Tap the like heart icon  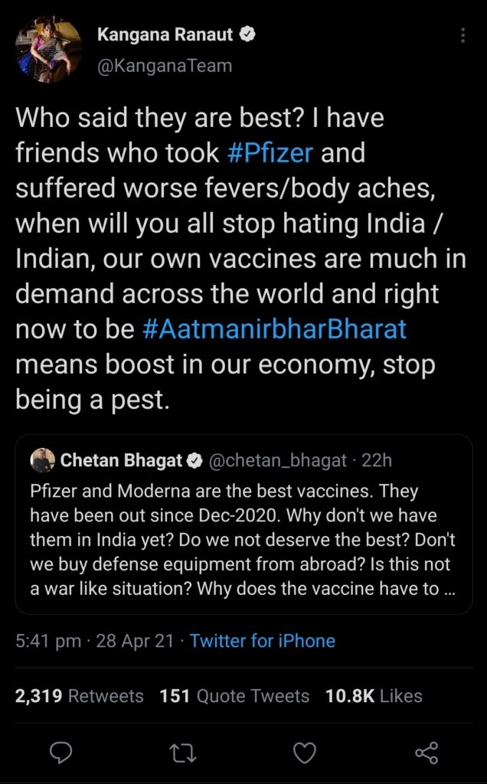(x=305, y=753)
